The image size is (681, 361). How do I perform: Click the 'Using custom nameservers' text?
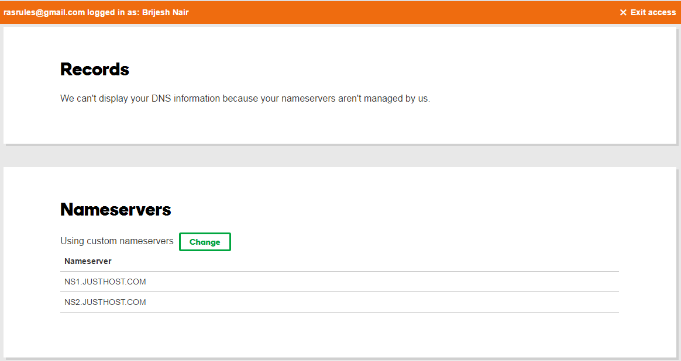click(117, 241)
